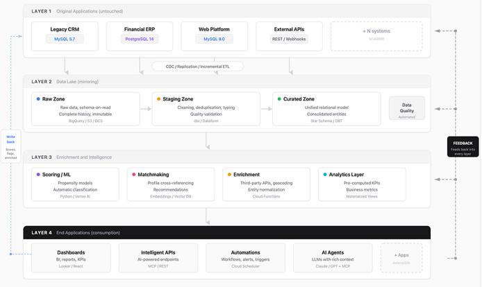
Task: Click the dashed + Apps placeholder
Action: (x=401, y=257)
